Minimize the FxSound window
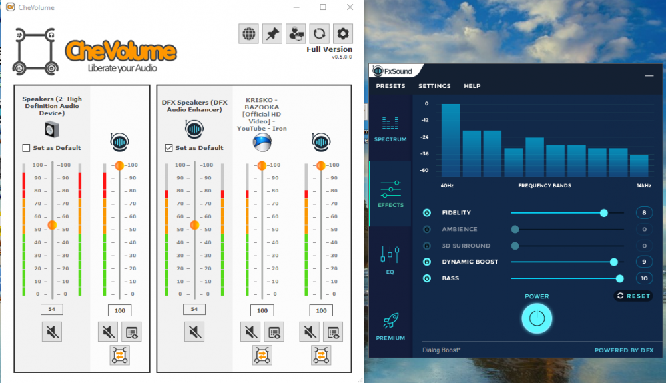This screenshot has height=383, width=666. (649, 75)
